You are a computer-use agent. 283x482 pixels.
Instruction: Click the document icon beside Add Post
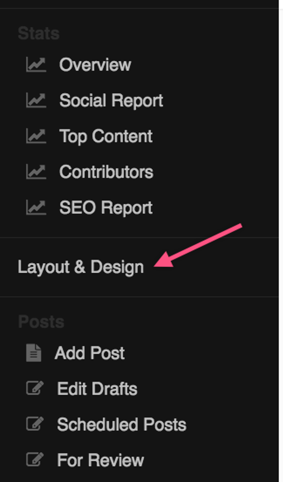[x=33, y=353]
